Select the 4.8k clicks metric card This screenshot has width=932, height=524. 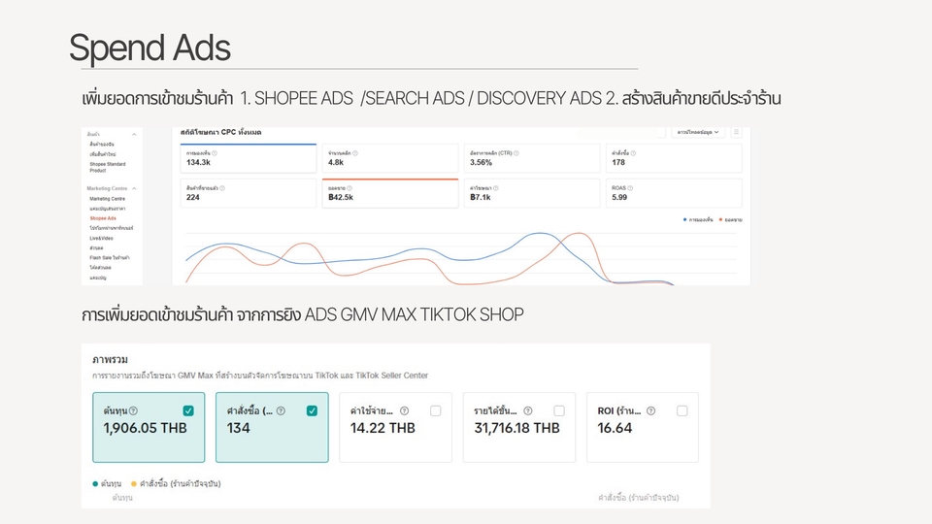pos(390,158)
